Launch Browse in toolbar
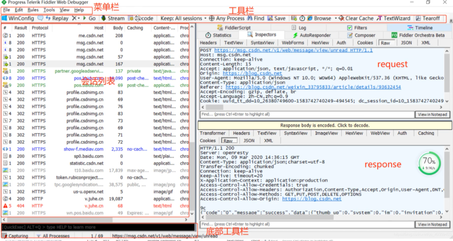453x241 pixels. 319,18
